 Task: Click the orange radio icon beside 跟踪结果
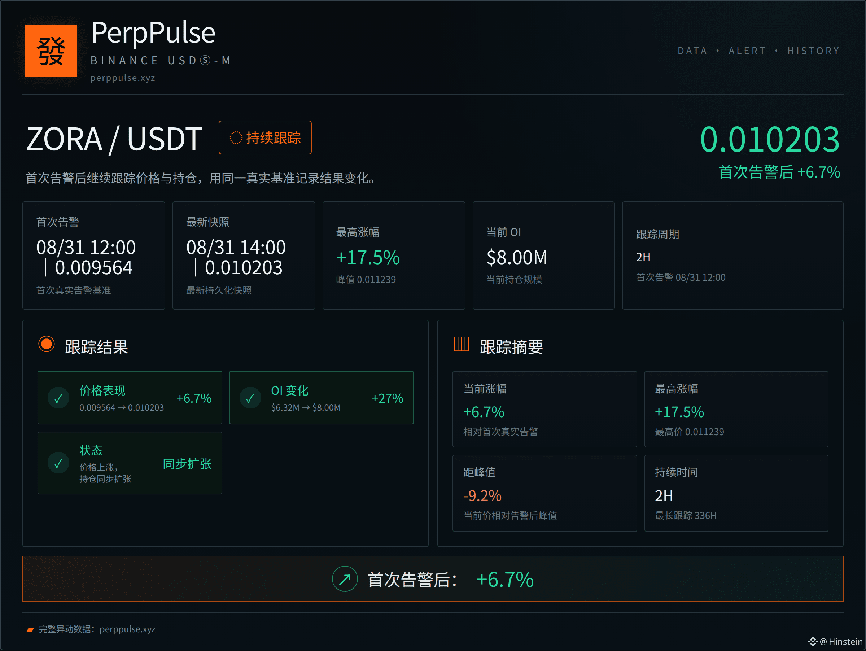46,345
